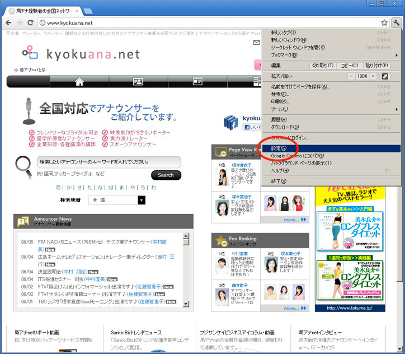This screenshot has width=405, height=354.
Task: Click 森井敬子 name in Fan Ranking
Action: (x=239, y=286)
